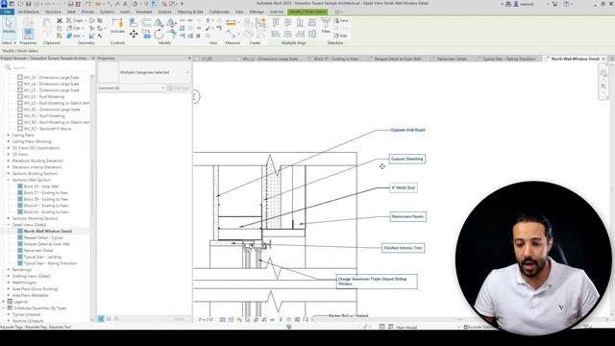The image size is (615, 346).
Task: Switch to the Parapet Detail at Solar Wall view tab
Action: tap(397, 59)
